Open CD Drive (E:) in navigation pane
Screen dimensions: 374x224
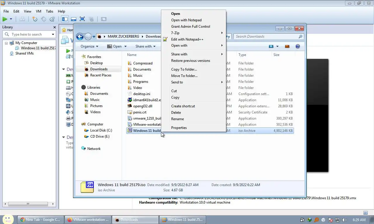[100, 136]
